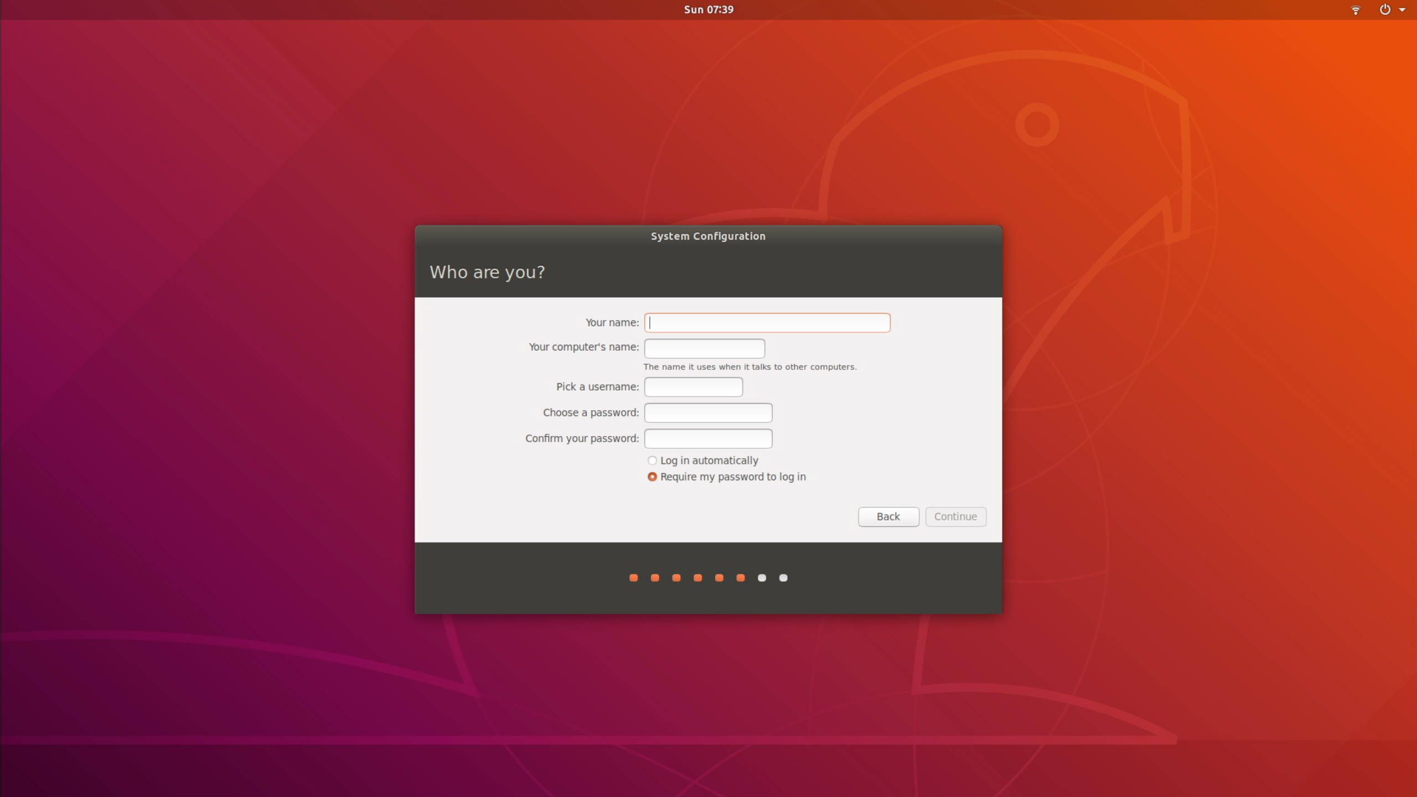Viewport: 1417px width, 797px height.
Task: Click the second orange progress dot
Action: pyautogui.click(x=655, y=578)
